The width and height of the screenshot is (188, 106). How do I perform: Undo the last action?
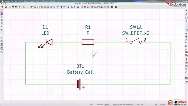pyautogui.click(x=24, y=7)
